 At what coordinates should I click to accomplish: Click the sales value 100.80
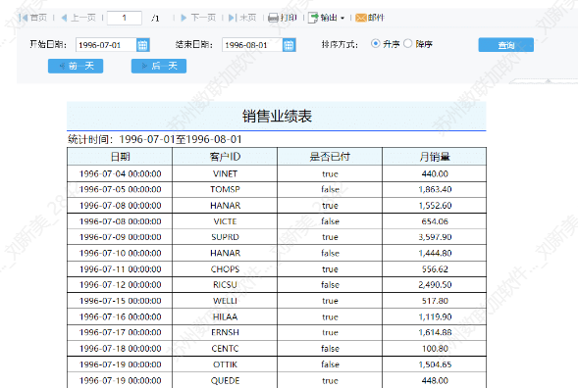pos(435,348)
